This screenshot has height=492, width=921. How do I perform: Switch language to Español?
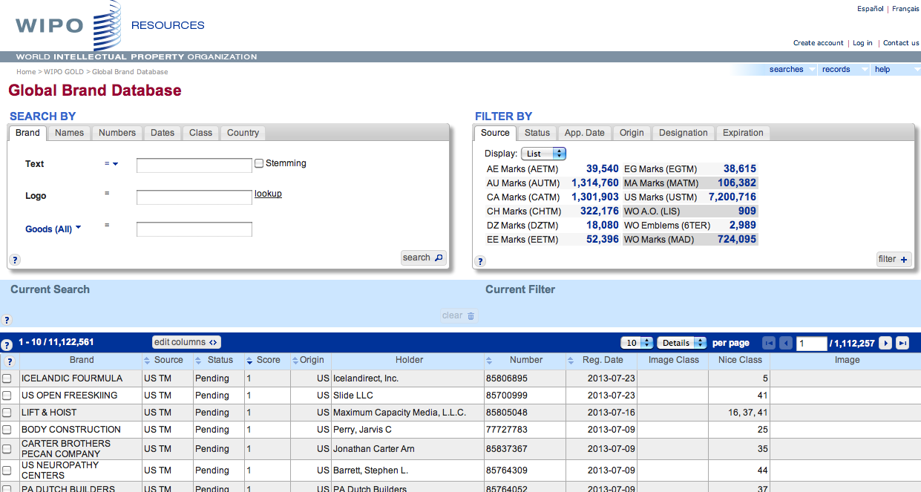pyautogui.click(x=870, y=9)
